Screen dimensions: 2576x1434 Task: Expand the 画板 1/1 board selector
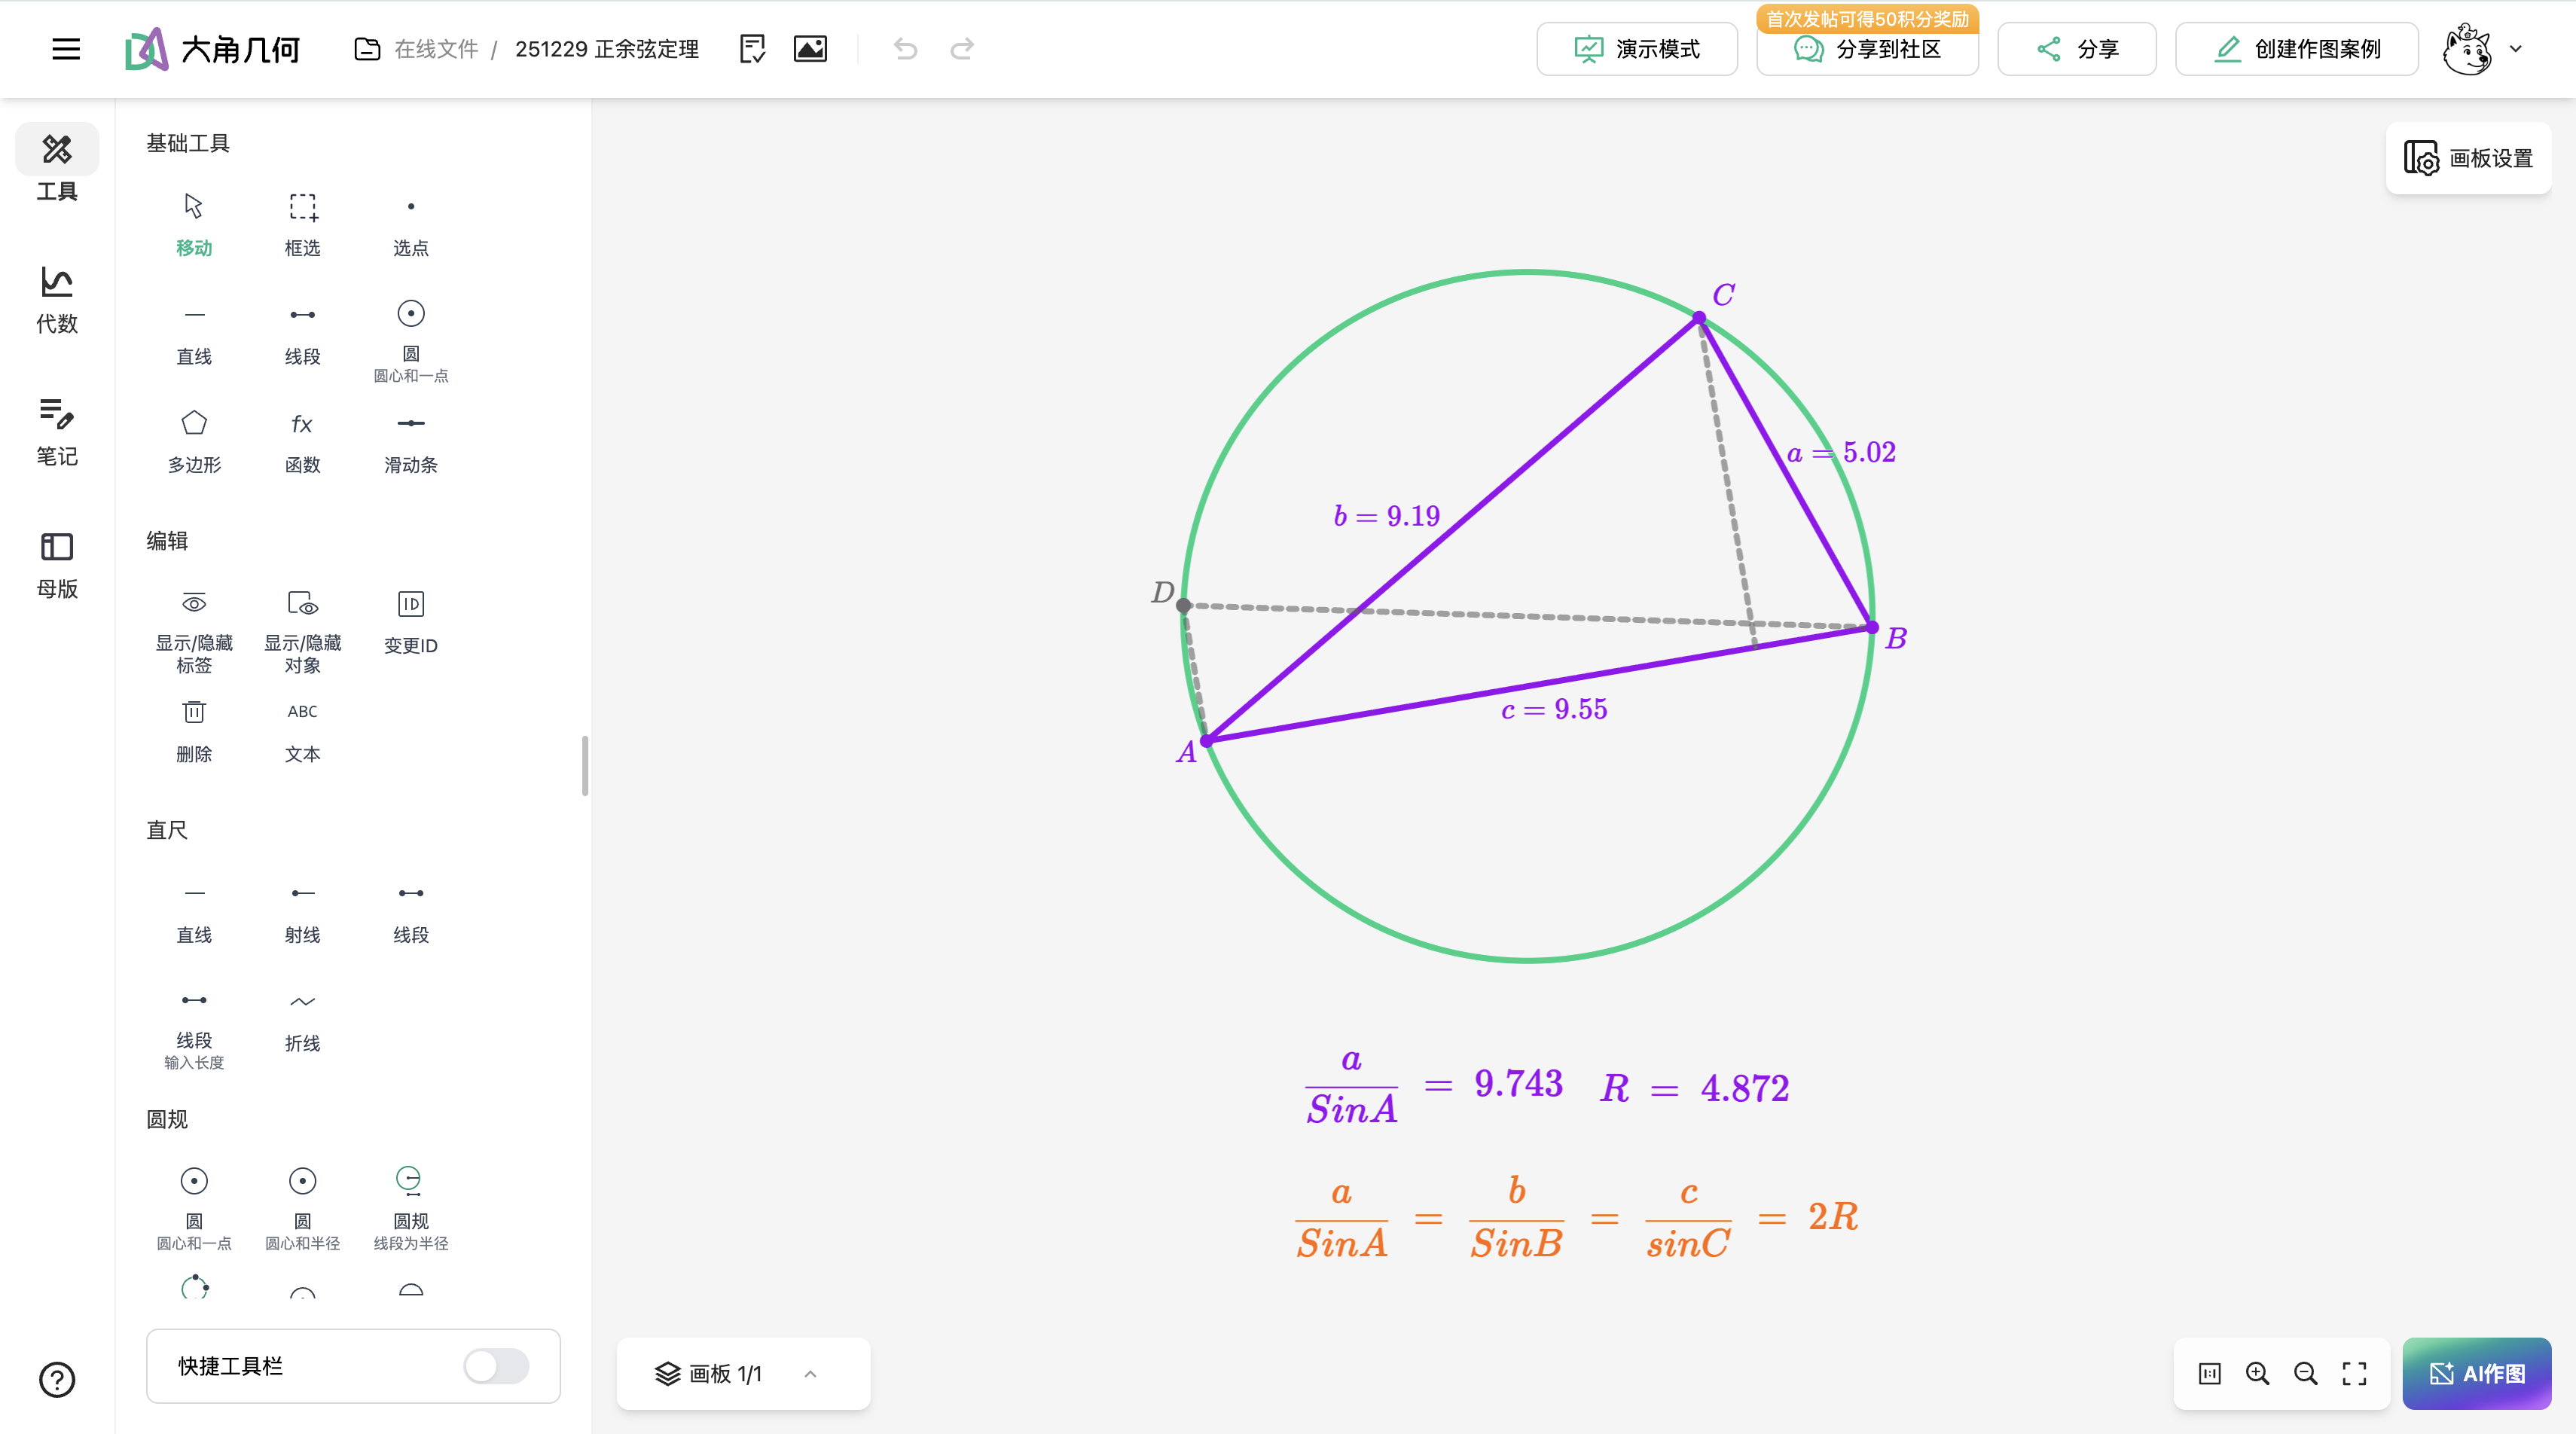[x=810, y=1373]
